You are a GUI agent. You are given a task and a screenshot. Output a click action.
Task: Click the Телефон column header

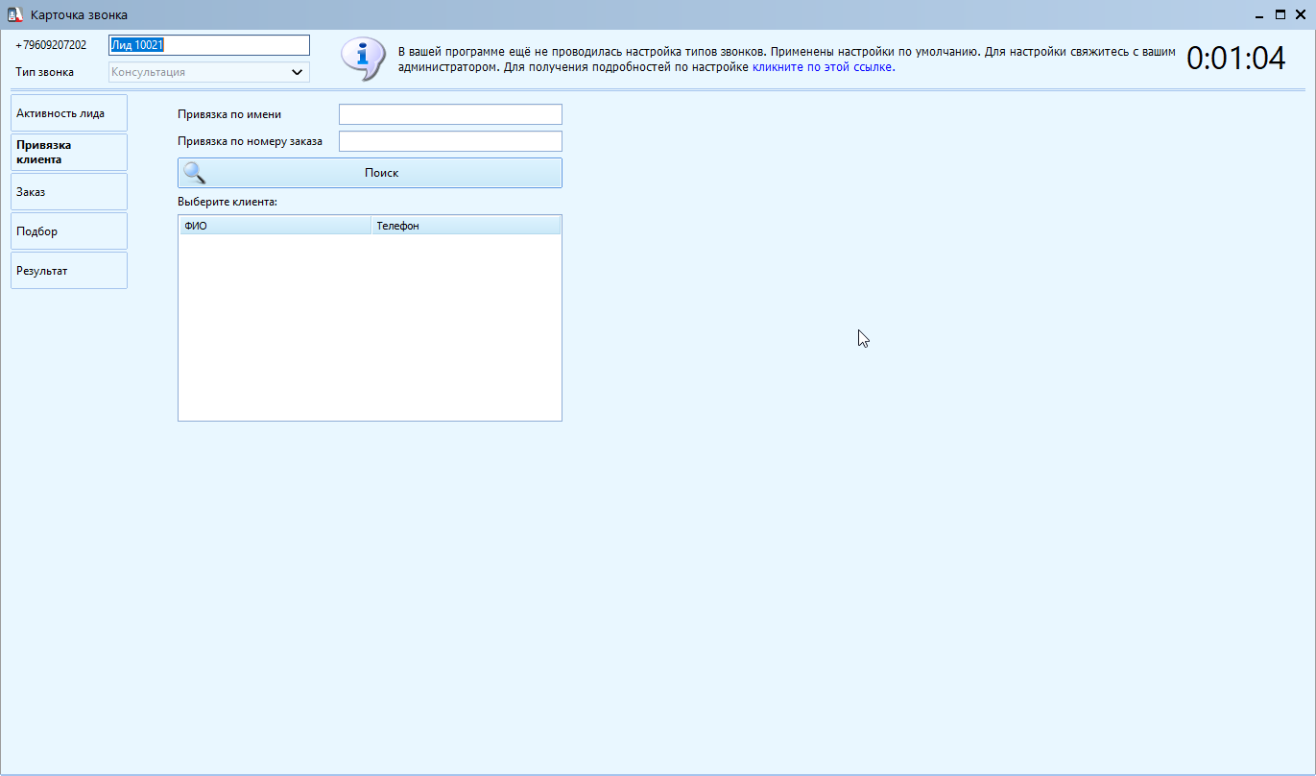(466, 226)
